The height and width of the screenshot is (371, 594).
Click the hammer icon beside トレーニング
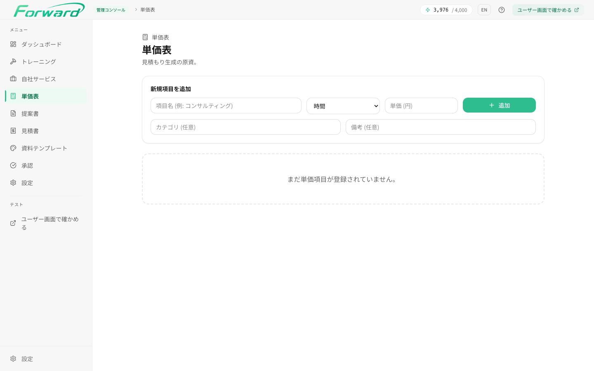(13, 61)
